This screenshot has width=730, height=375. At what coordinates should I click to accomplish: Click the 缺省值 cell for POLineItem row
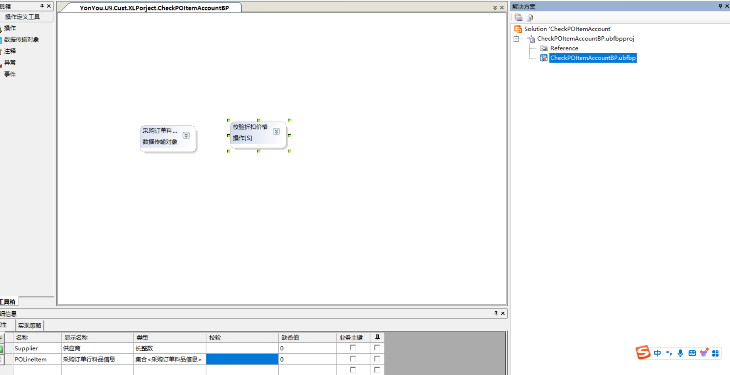tap(307, 359)
